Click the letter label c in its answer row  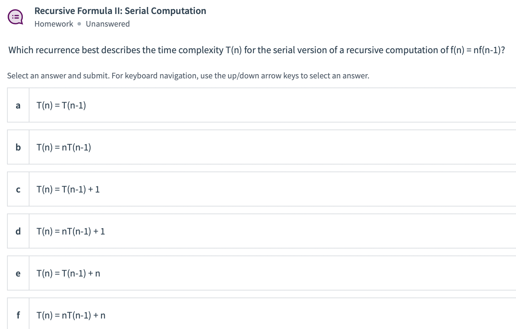[18, 189]
